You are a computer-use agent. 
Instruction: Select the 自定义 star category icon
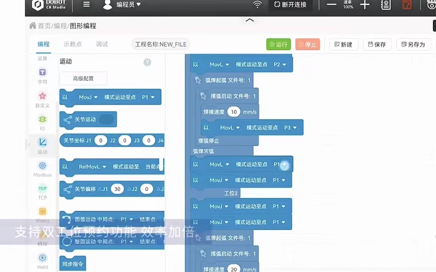(x=42, y=96)
